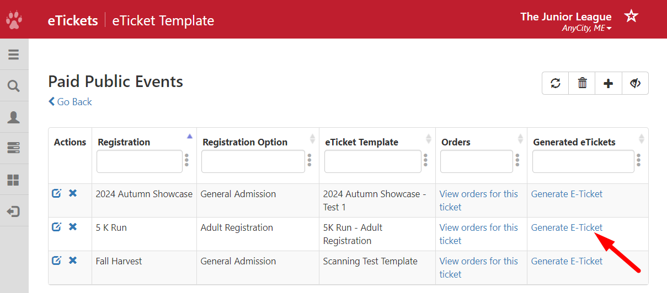The image size is (667, 293).
Task: Open the sidebar user profile icon
Action: [14, 117]
